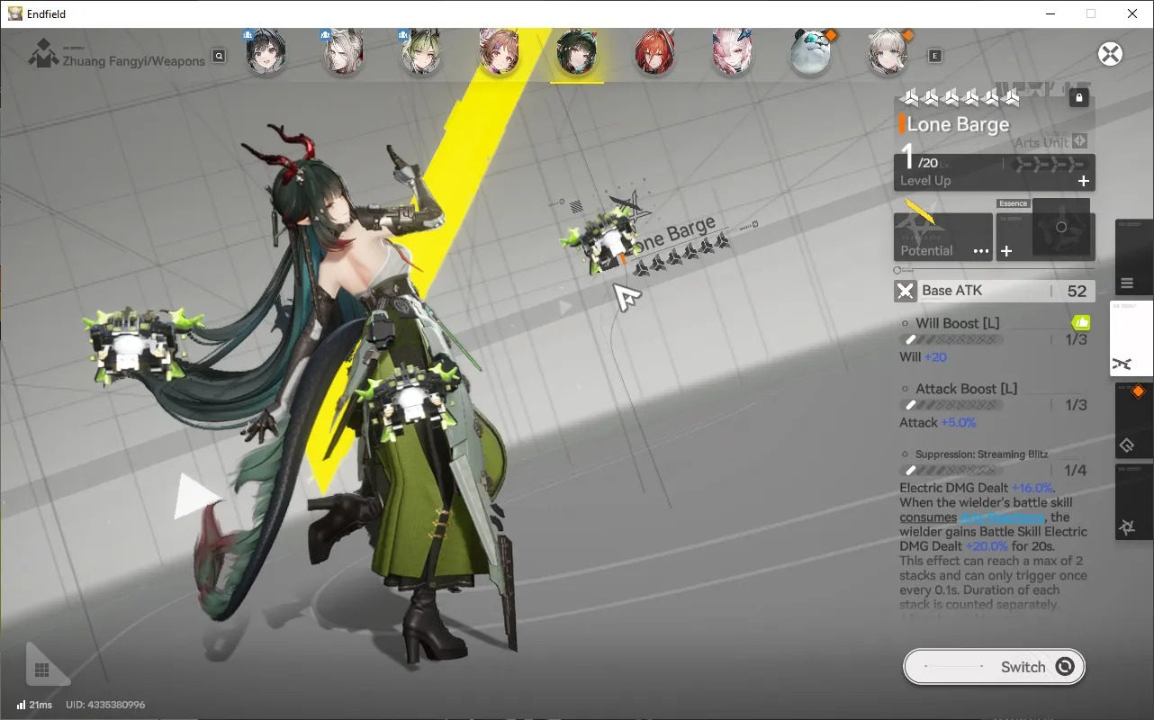Click the Attack Boost [L] skill name

tap(967, 389)
